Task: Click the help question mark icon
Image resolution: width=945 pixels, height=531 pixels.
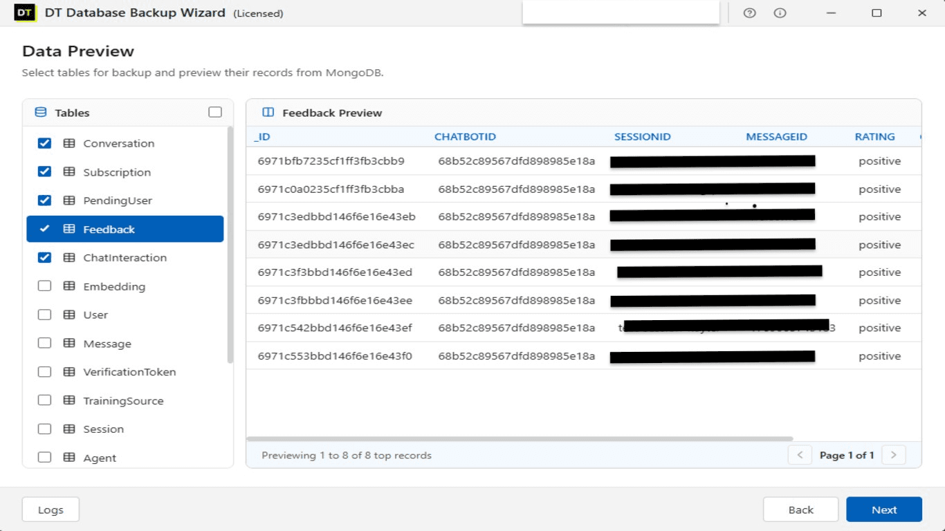Action: 749,13
